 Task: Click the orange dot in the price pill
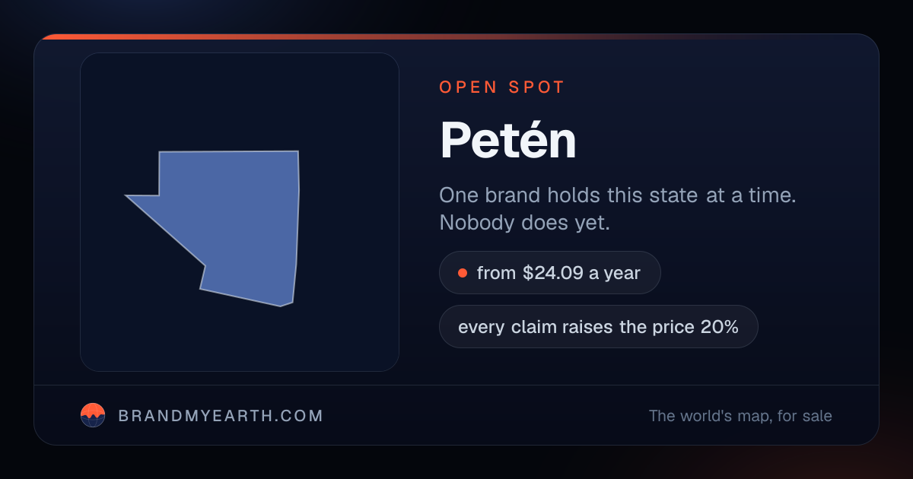pos(462,273)
